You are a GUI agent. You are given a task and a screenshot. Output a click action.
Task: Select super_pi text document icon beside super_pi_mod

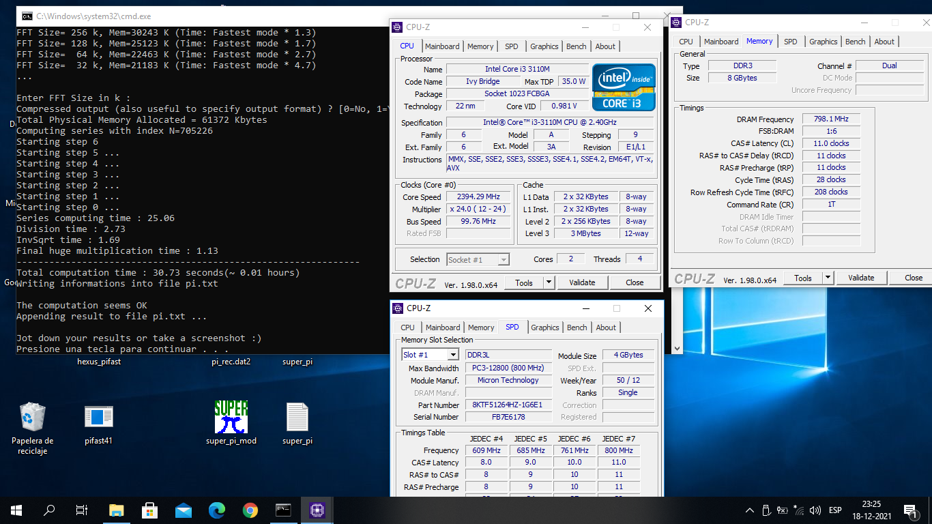(x=297, y=423)
